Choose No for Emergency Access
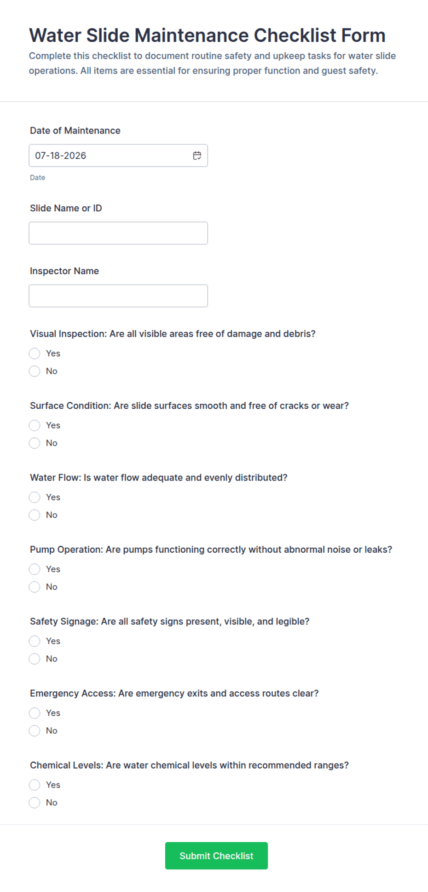Viewport: 428px width, 892px height. pos(35,730)
